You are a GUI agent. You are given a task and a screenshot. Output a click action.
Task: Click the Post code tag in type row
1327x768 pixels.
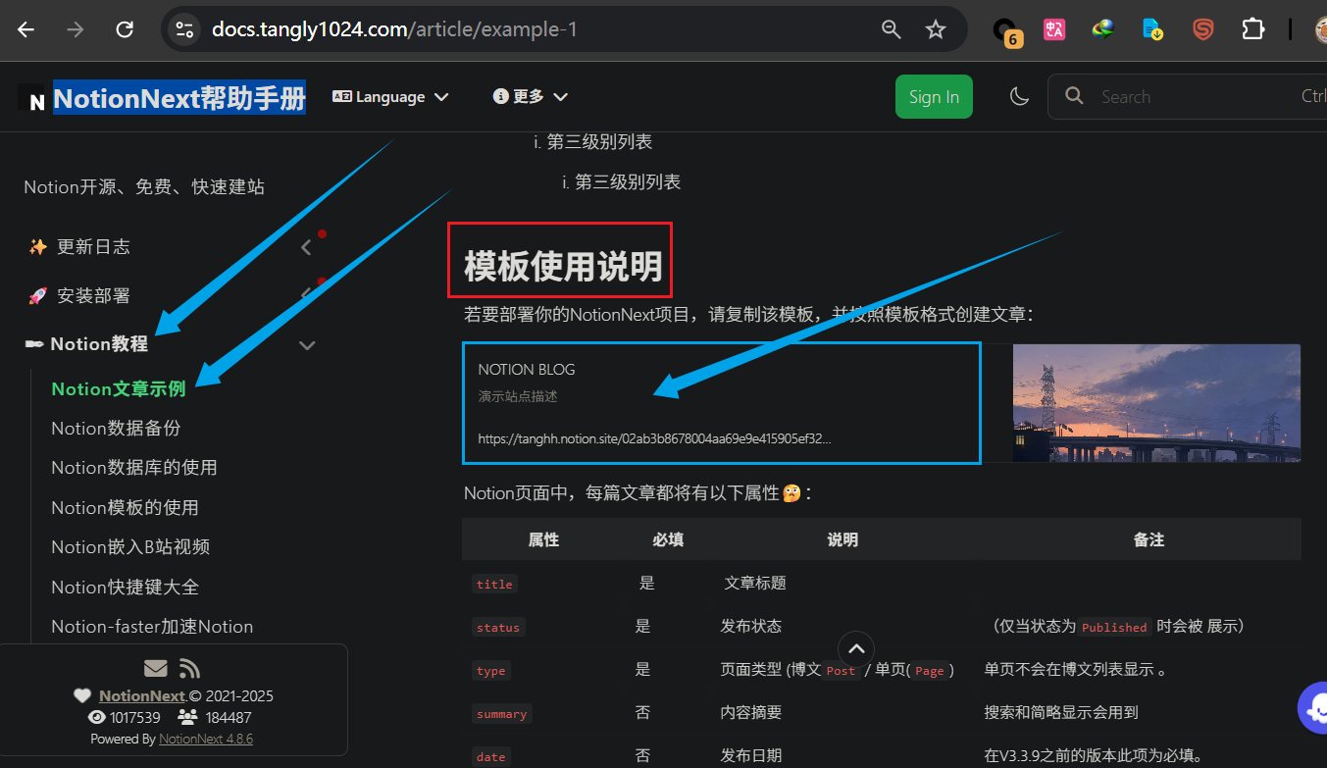[x=841, y=671]
